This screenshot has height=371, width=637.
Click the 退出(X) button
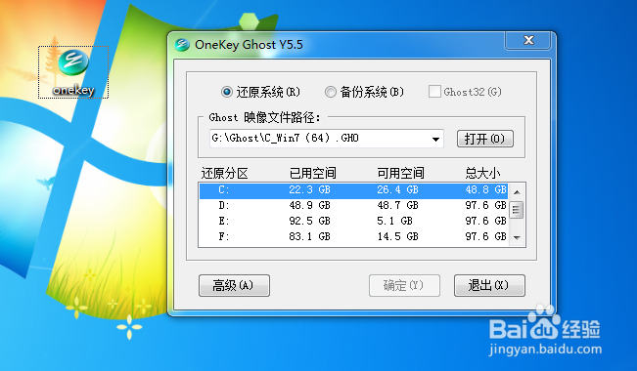[489, 285]
